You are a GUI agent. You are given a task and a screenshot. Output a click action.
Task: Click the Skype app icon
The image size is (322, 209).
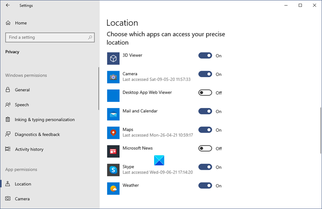pyautogui.click(x=113, y=170)
